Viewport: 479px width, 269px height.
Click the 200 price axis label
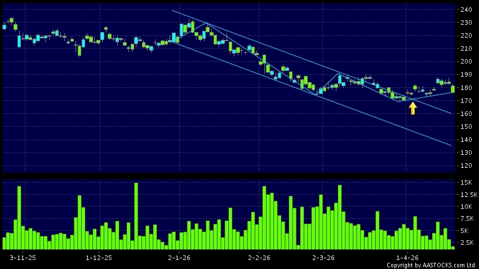tap(465, 62)
